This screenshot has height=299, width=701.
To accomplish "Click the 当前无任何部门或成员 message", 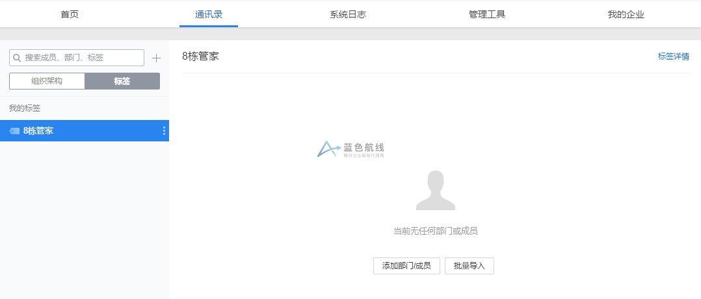I will [x=436, y=231].
